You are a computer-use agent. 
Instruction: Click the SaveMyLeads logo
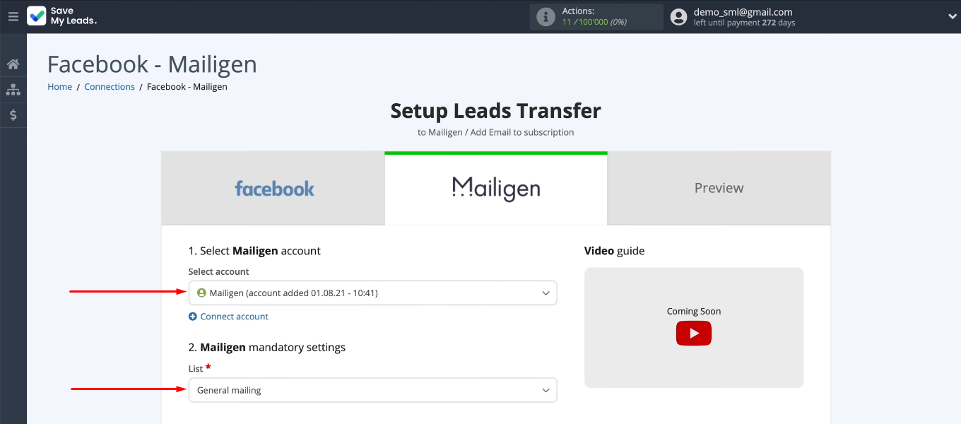coord(62,16)
